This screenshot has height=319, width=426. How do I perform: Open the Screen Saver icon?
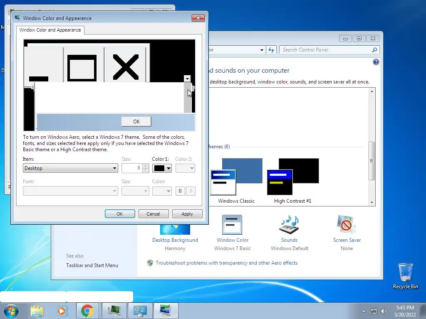[347, 225]
